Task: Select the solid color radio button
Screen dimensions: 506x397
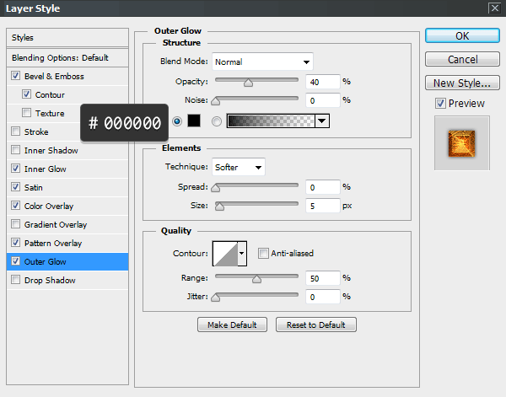Action: click(x=177, y=121)
